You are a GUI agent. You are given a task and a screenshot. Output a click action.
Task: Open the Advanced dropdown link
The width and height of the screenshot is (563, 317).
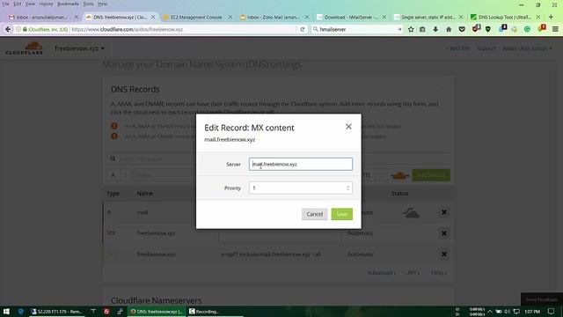381,273
